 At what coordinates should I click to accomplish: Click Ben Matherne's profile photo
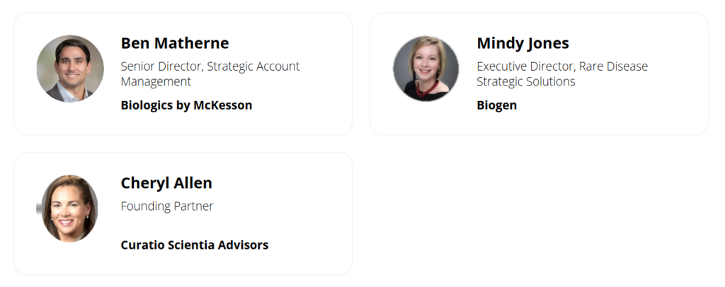click(70, 69)
